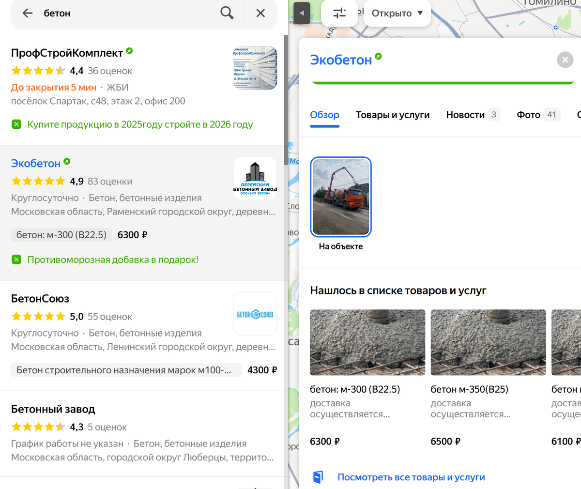Click Нашлось в списке товаров и услуг heading
The image size is (581, 489).
tap(398, 290)
